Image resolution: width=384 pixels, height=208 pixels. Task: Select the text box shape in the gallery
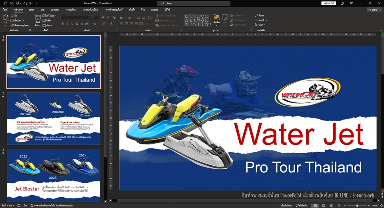pos(187,16)
